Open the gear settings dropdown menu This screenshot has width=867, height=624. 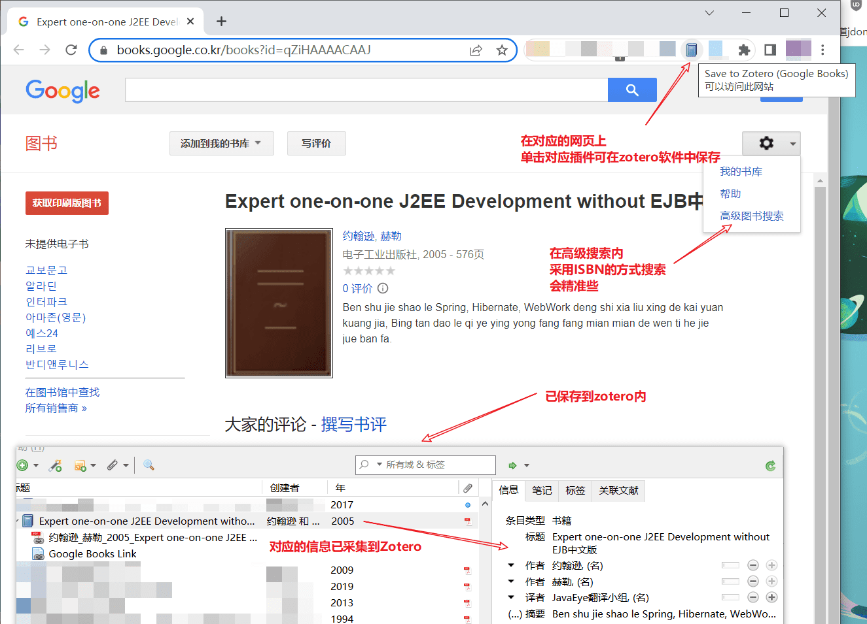(x=771, y=144)
